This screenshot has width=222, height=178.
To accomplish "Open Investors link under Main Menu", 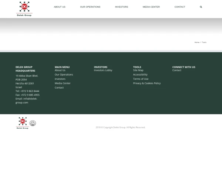I will coord(60,79).
